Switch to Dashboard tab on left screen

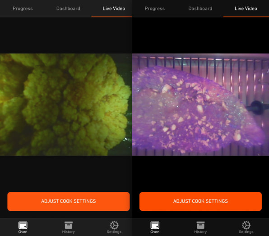coord(68,9)
